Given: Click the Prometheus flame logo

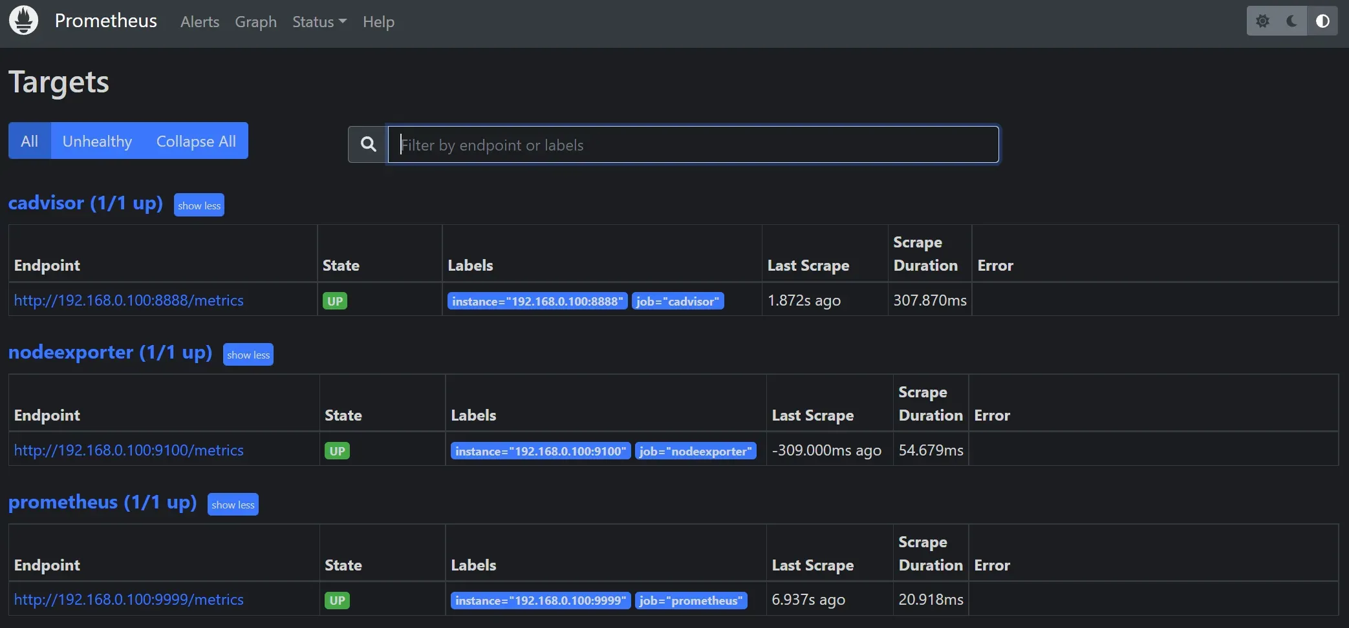Looking at the screenshot, I should click(24, 21).
